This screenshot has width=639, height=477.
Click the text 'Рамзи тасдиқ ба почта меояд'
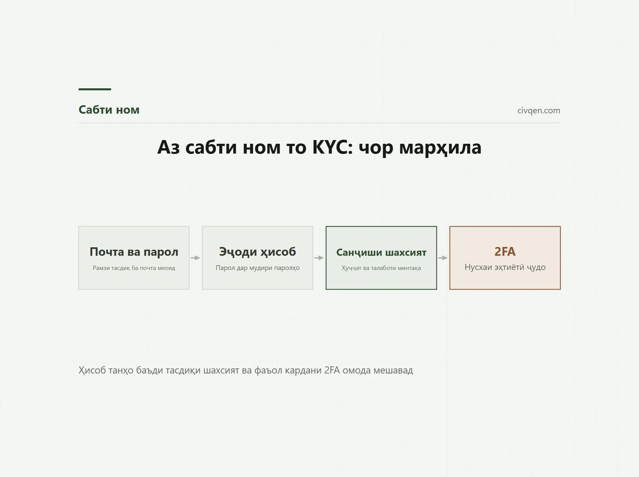click(134, 268)
